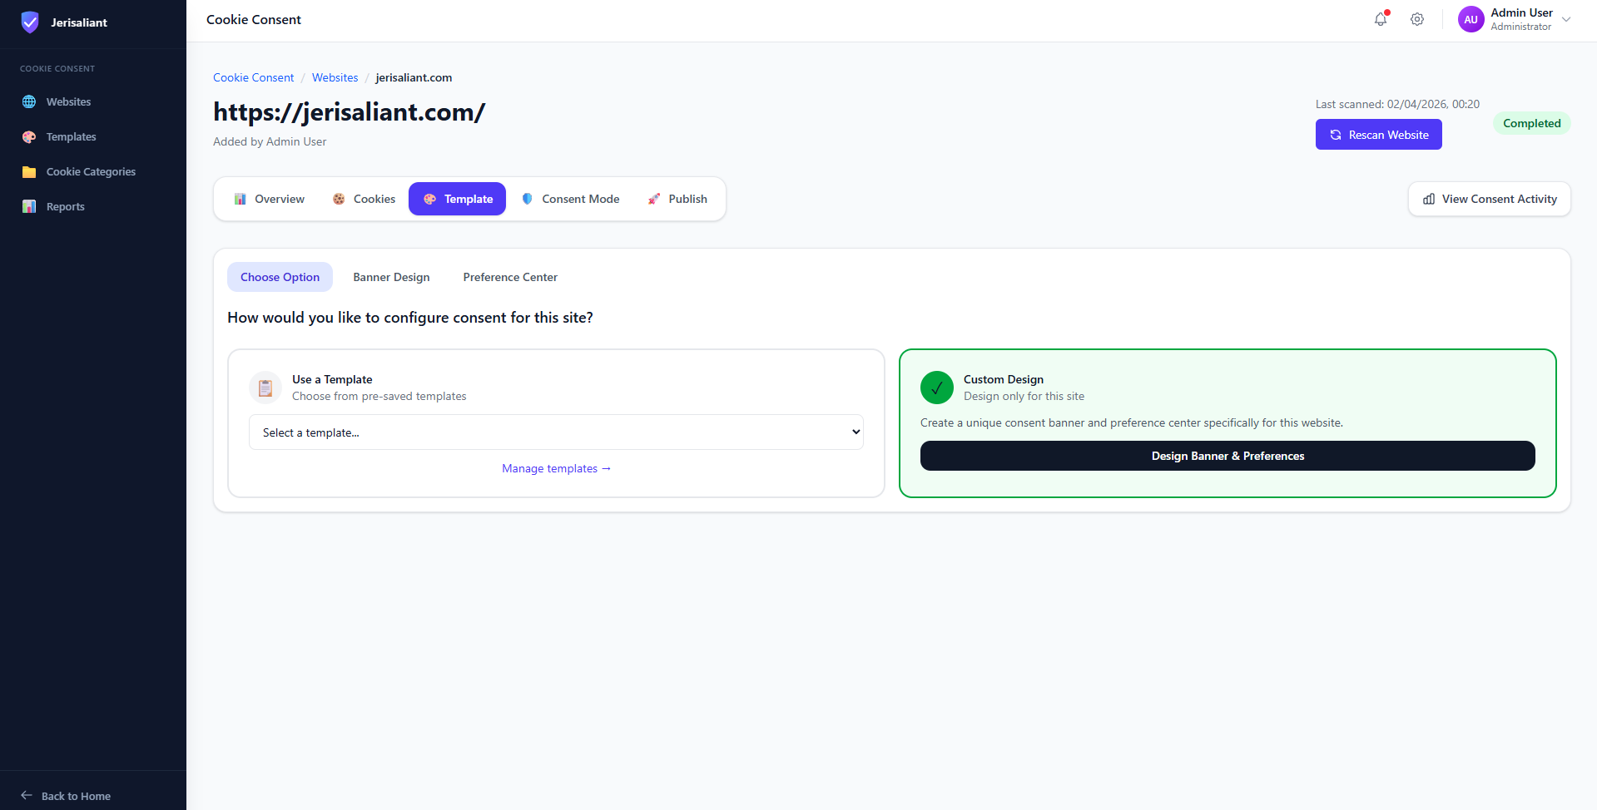Open the Cookies tab
Viewport: 1597px width, 810px height.
coord(364,199)
